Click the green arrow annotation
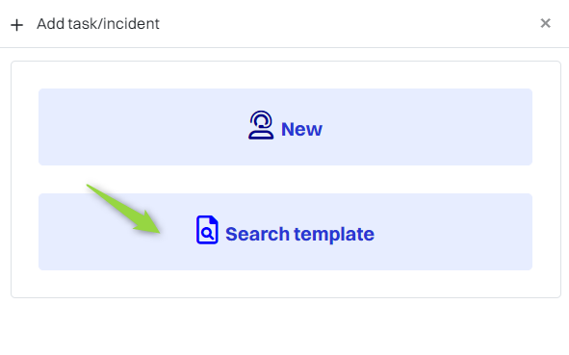The width and height of the screenshot is (569, 355). tap(125, 211)
